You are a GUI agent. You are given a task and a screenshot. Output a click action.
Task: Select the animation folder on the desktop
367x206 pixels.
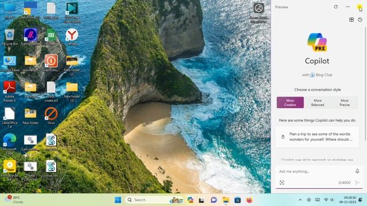[30, 64]
